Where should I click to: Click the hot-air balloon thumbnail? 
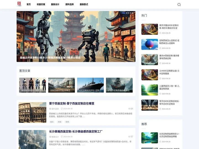[x=150, y=44]
